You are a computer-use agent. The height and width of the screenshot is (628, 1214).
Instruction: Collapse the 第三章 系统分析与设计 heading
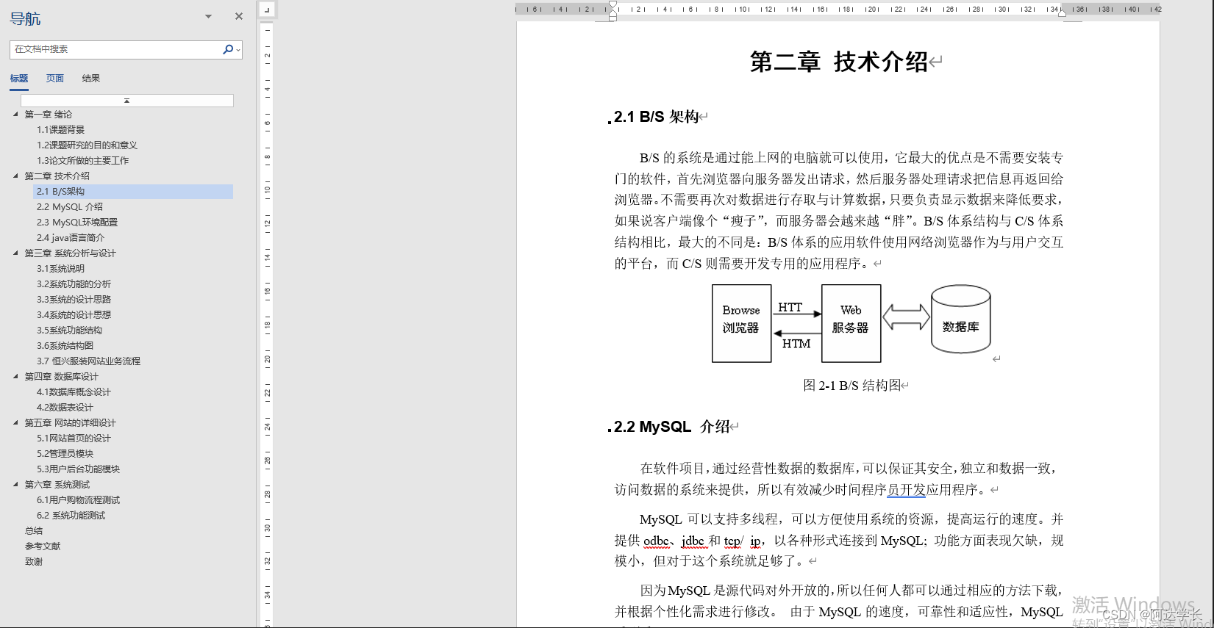[15, 253]
